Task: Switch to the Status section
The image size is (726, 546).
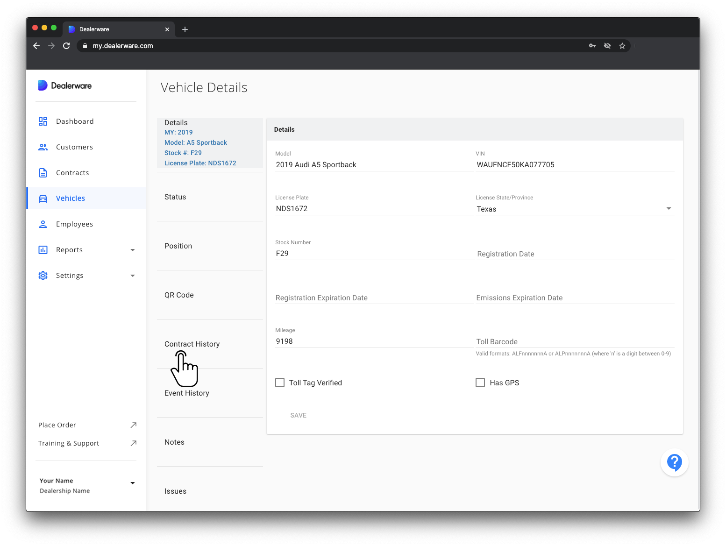Action: pos(210,197)
